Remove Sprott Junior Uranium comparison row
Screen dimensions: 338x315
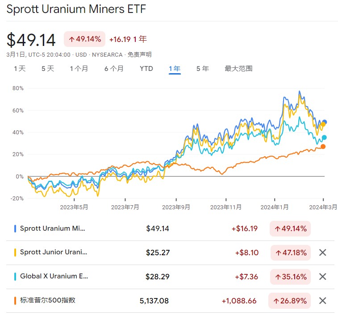point(323,253)
